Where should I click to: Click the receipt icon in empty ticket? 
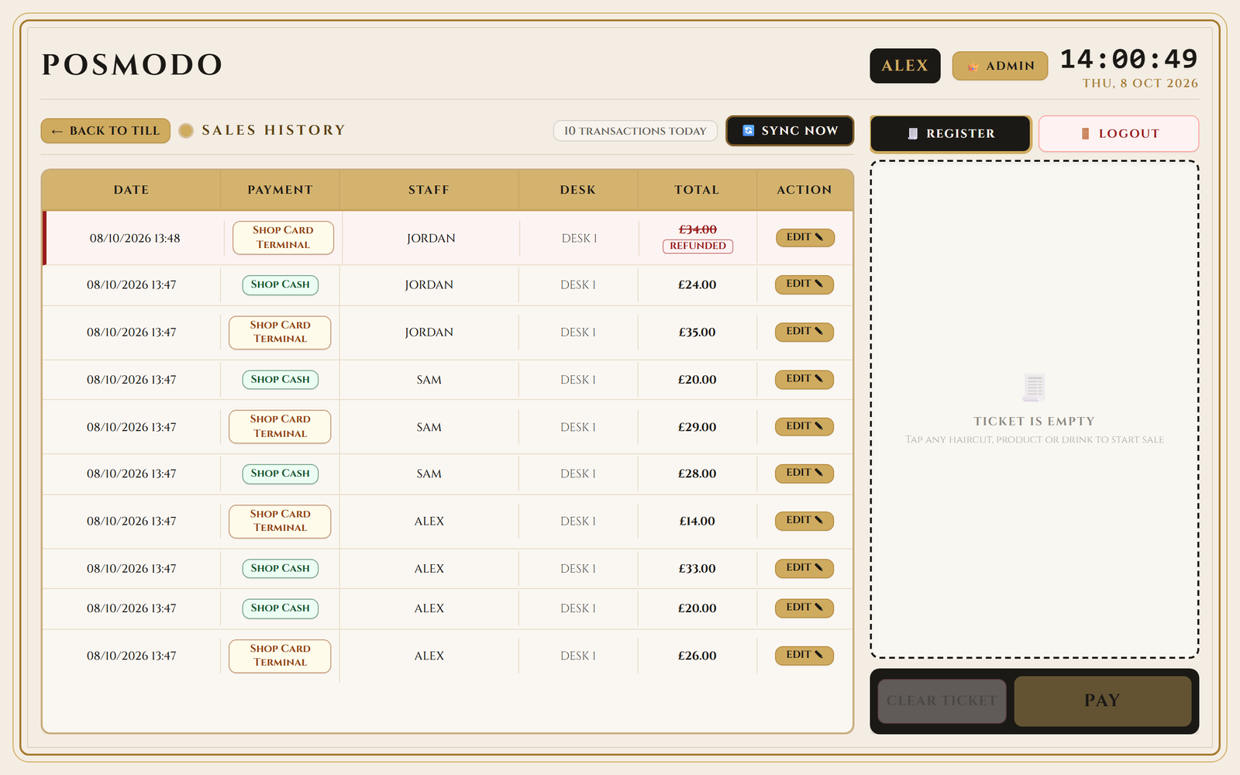[x=1034, y=387]
